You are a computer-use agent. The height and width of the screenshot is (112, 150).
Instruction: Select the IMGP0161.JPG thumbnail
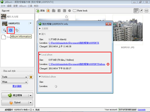(x=128, y=30)
